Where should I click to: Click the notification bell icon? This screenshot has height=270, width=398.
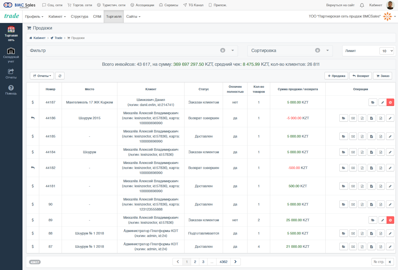tap(362, 5)
